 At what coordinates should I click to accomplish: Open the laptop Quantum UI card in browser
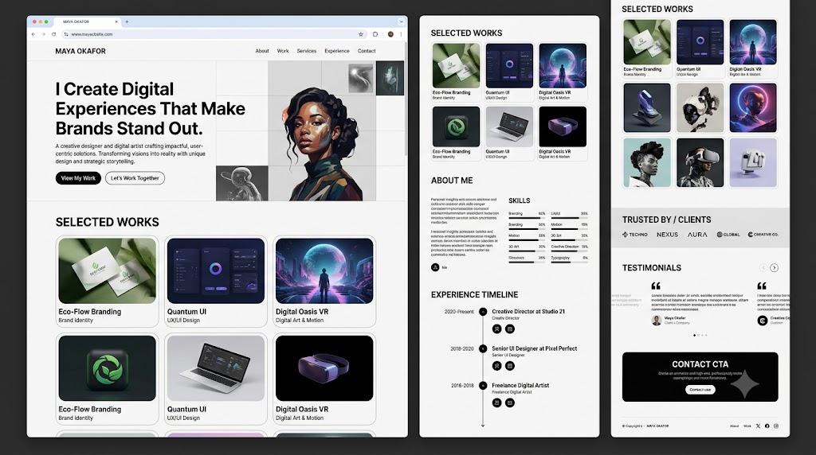tap(216, 379)
